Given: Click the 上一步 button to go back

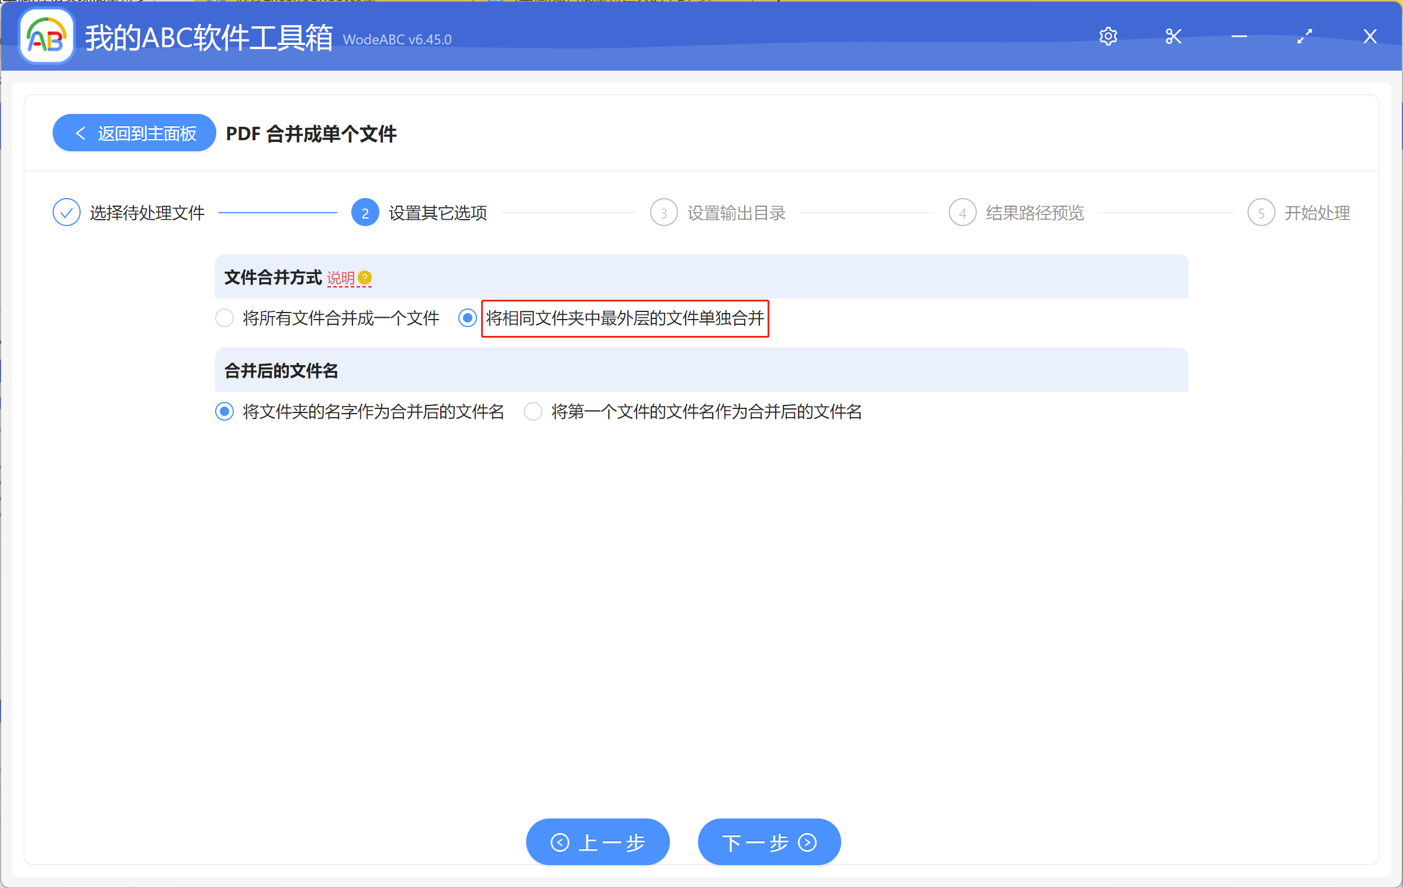Looking at the screenshot, I should pyautogui.click(x=597, y=842).
